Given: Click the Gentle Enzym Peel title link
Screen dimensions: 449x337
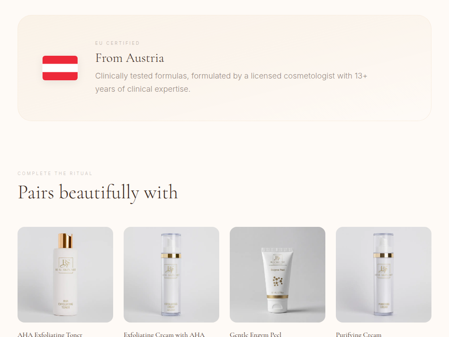Looking at the screenshot, I should tap(256, 334).
